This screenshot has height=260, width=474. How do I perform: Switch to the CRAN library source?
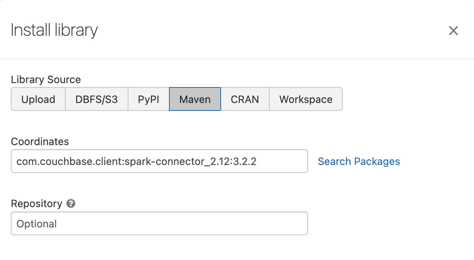[245, 99]
